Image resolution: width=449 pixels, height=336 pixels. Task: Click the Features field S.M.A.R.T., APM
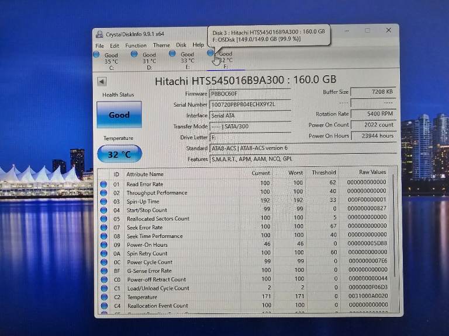click(303, 159)
